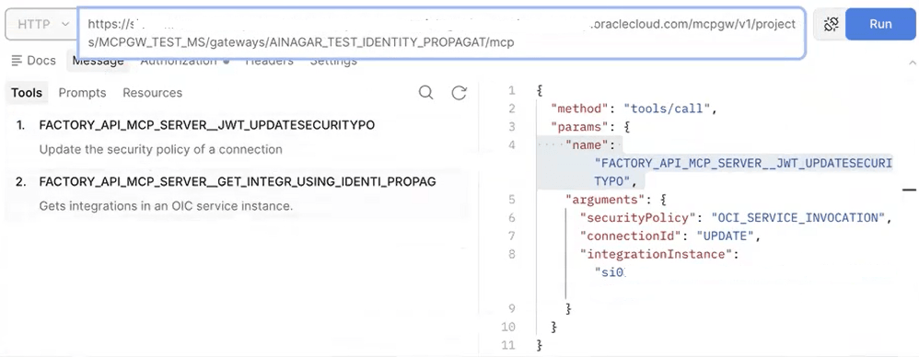Screen dimensions: 919x357
Task: Click line number 1 in editor
Action: click(511, 90)
